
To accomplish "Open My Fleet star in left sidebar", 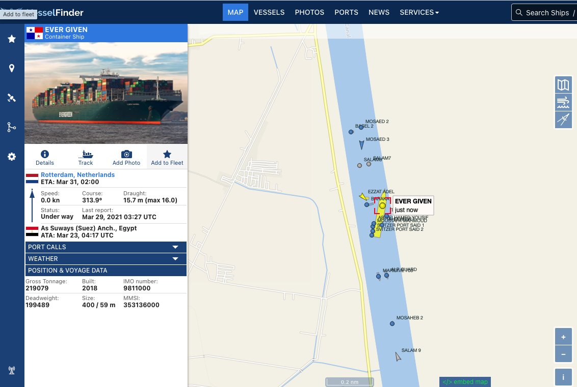I will point(12,39).
